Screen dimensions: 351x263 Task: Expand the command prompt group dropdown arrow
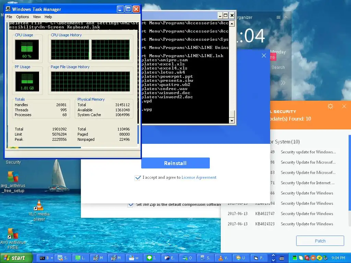tap(52, 258)
